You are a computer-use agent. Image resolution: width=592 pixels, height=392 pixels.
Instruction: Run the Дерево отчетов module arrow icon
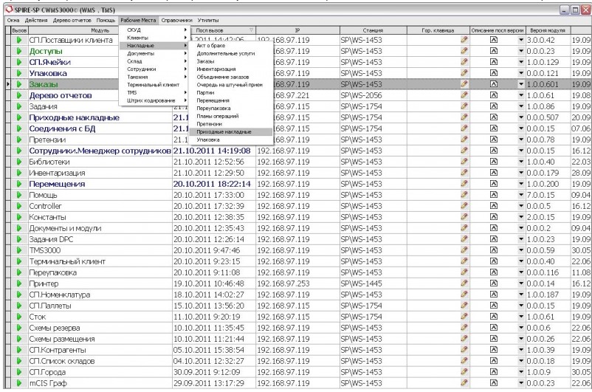click(x=19, y=95)
